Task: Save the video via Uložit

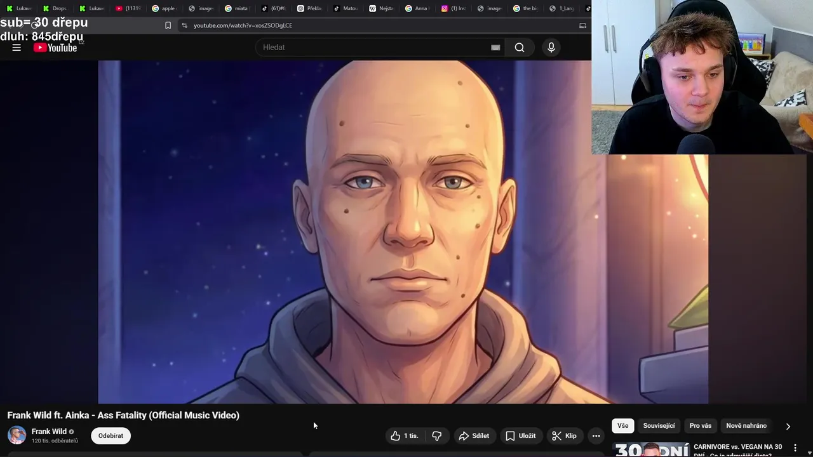Action: (x=520, y=436)
